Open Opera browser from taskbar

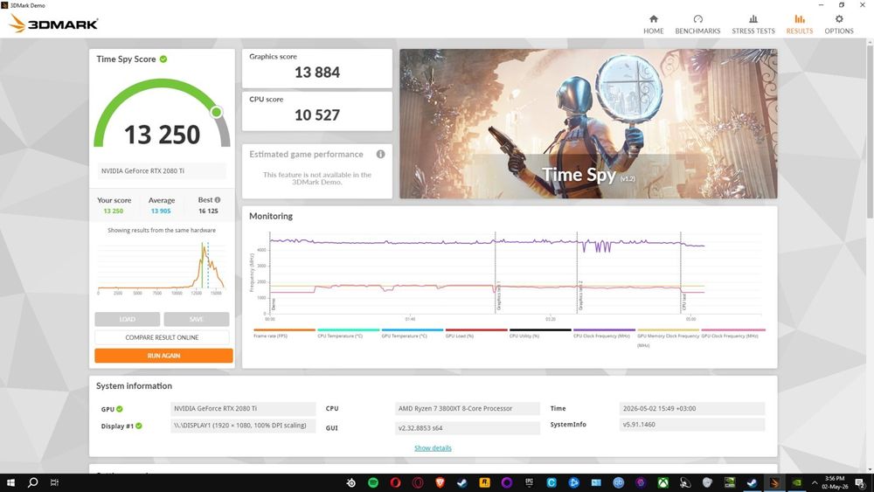point(395,482)
